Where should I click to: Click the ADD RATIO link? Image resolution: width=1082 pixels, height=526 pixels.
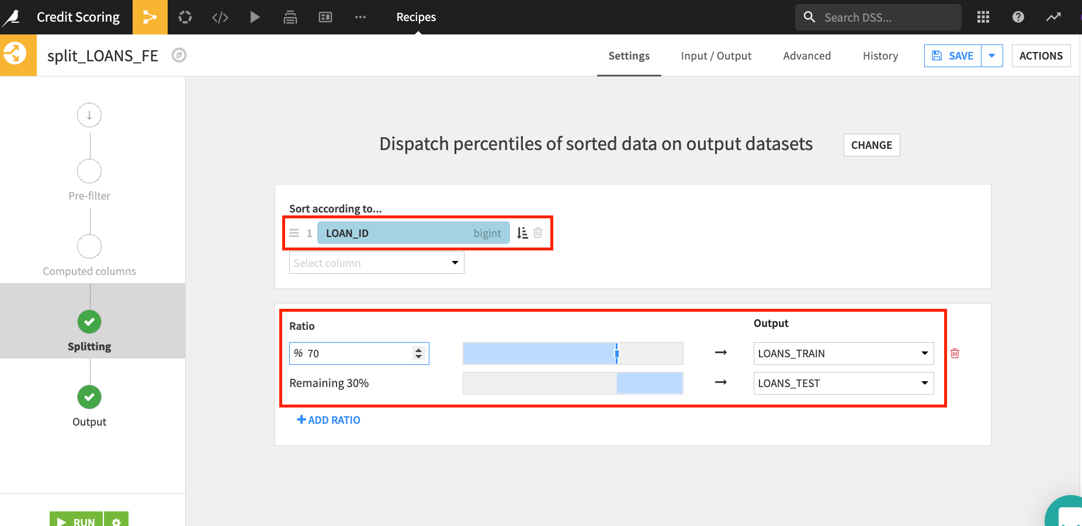[x=329, y=420]
